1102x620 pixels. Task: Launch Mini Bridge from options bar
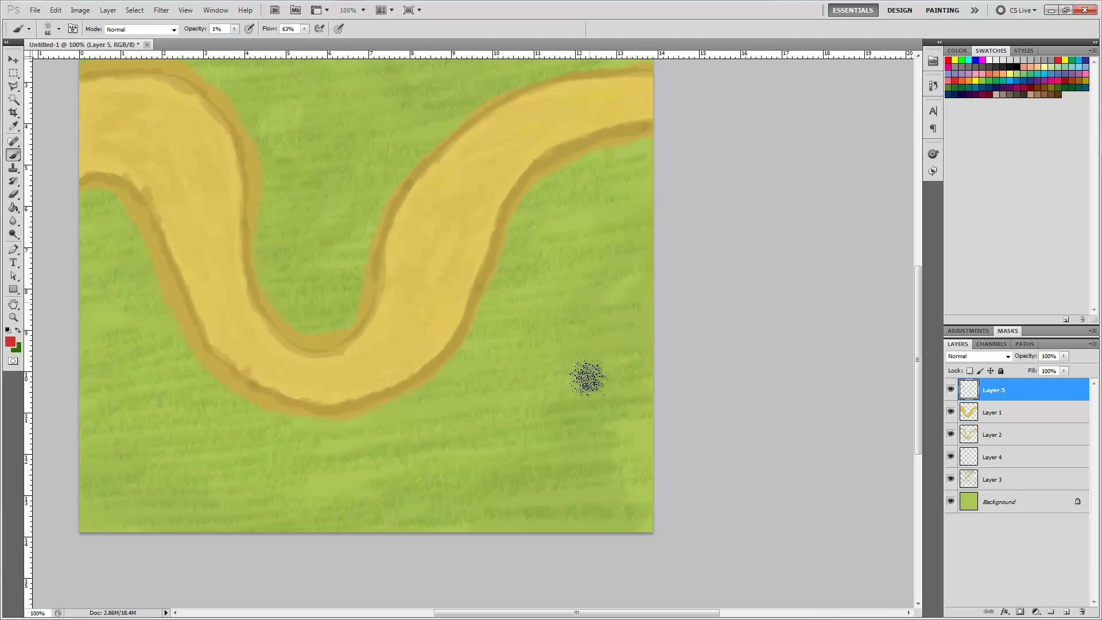(x=296, y=10)
